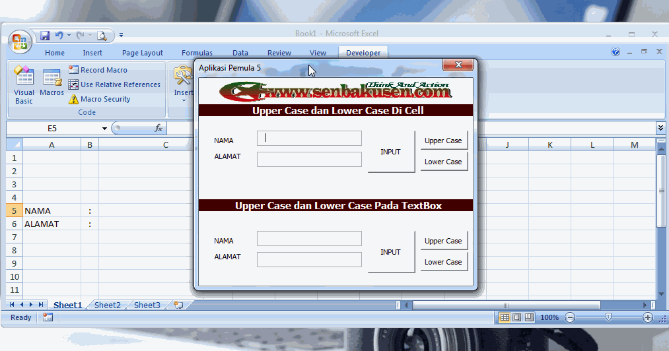Click the Insert Function fx icon
The height and width of the screenshot is (351, 669).
pyautogui.click(x=158, y=128)
